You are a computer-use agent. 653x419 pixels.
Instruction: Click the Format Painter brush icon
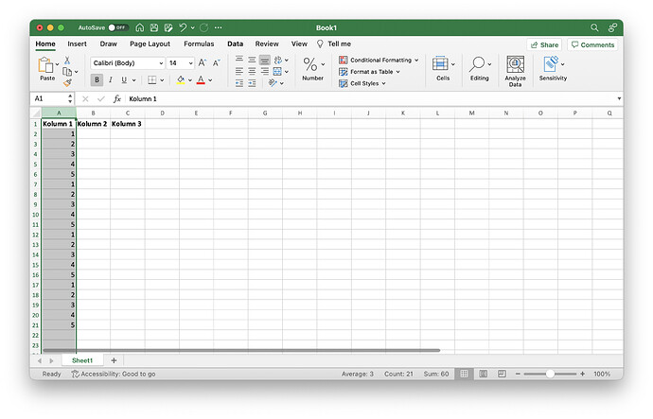pos(67,83)
